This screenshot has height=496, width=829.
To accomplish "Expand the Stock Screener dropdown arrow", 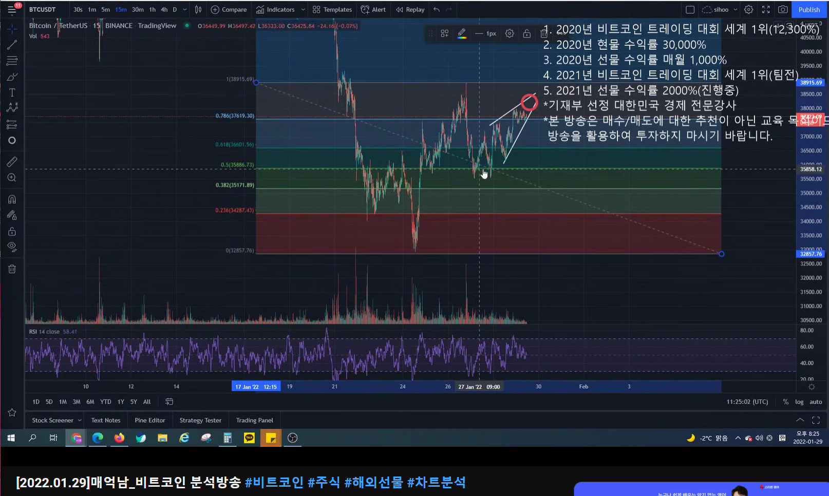I will click(x=80, y=420).
